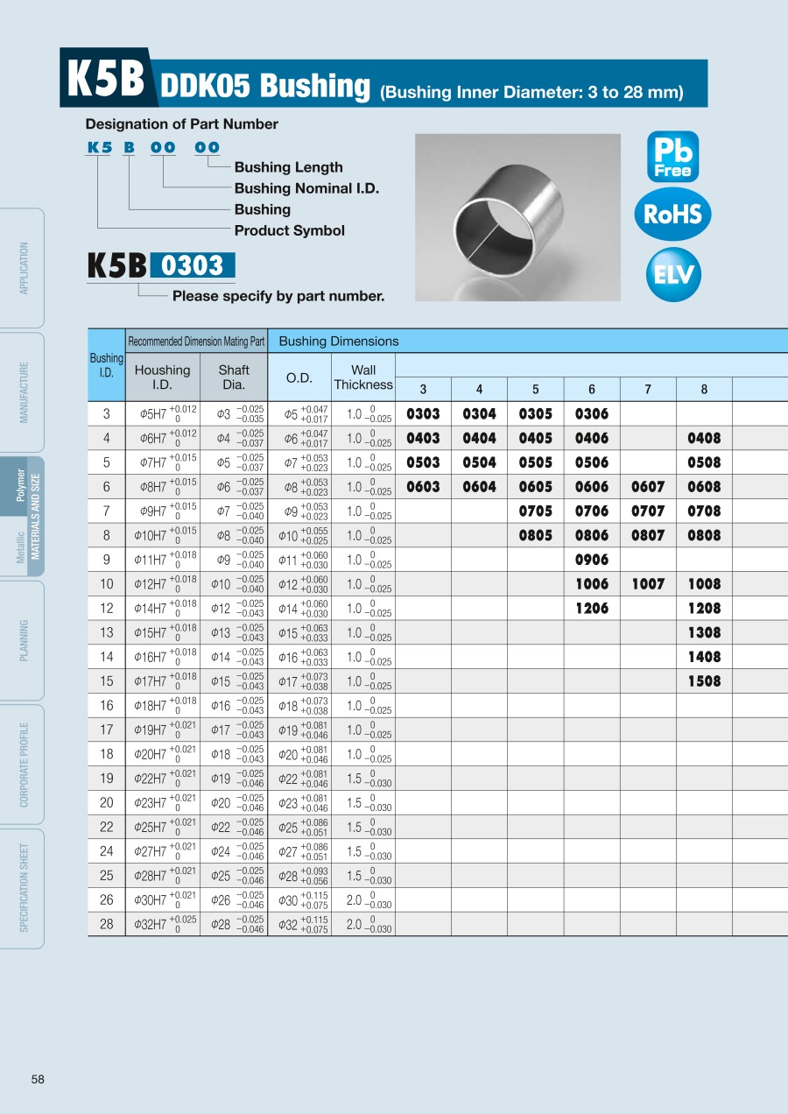Click the page number 58
This screenshot has width=788, height=1114.
[x=38, y=1080]
